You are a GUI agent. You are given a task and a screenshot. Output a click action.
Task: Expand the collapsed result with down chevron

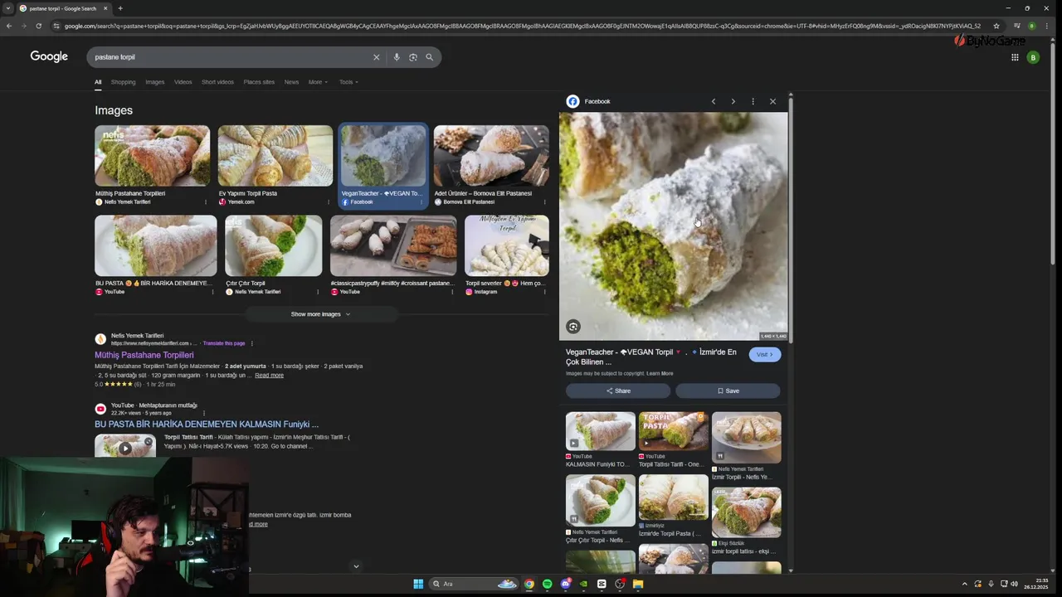coord(356,566)
